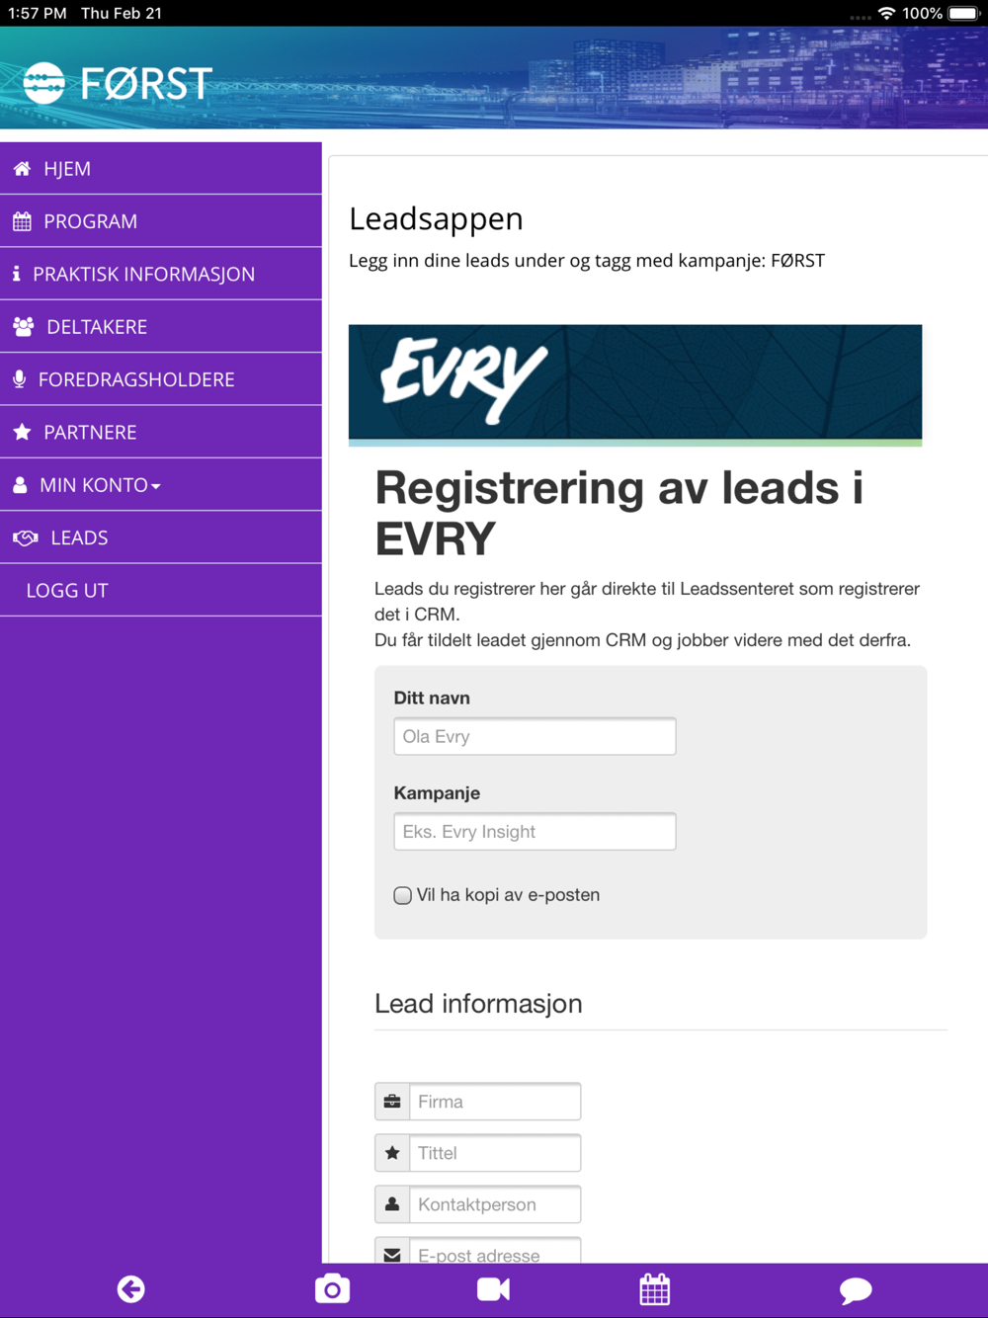Viewport: 988px width, 1318px height.
Task: Tap the video camera icon
Action: [x=493, y=1289]
